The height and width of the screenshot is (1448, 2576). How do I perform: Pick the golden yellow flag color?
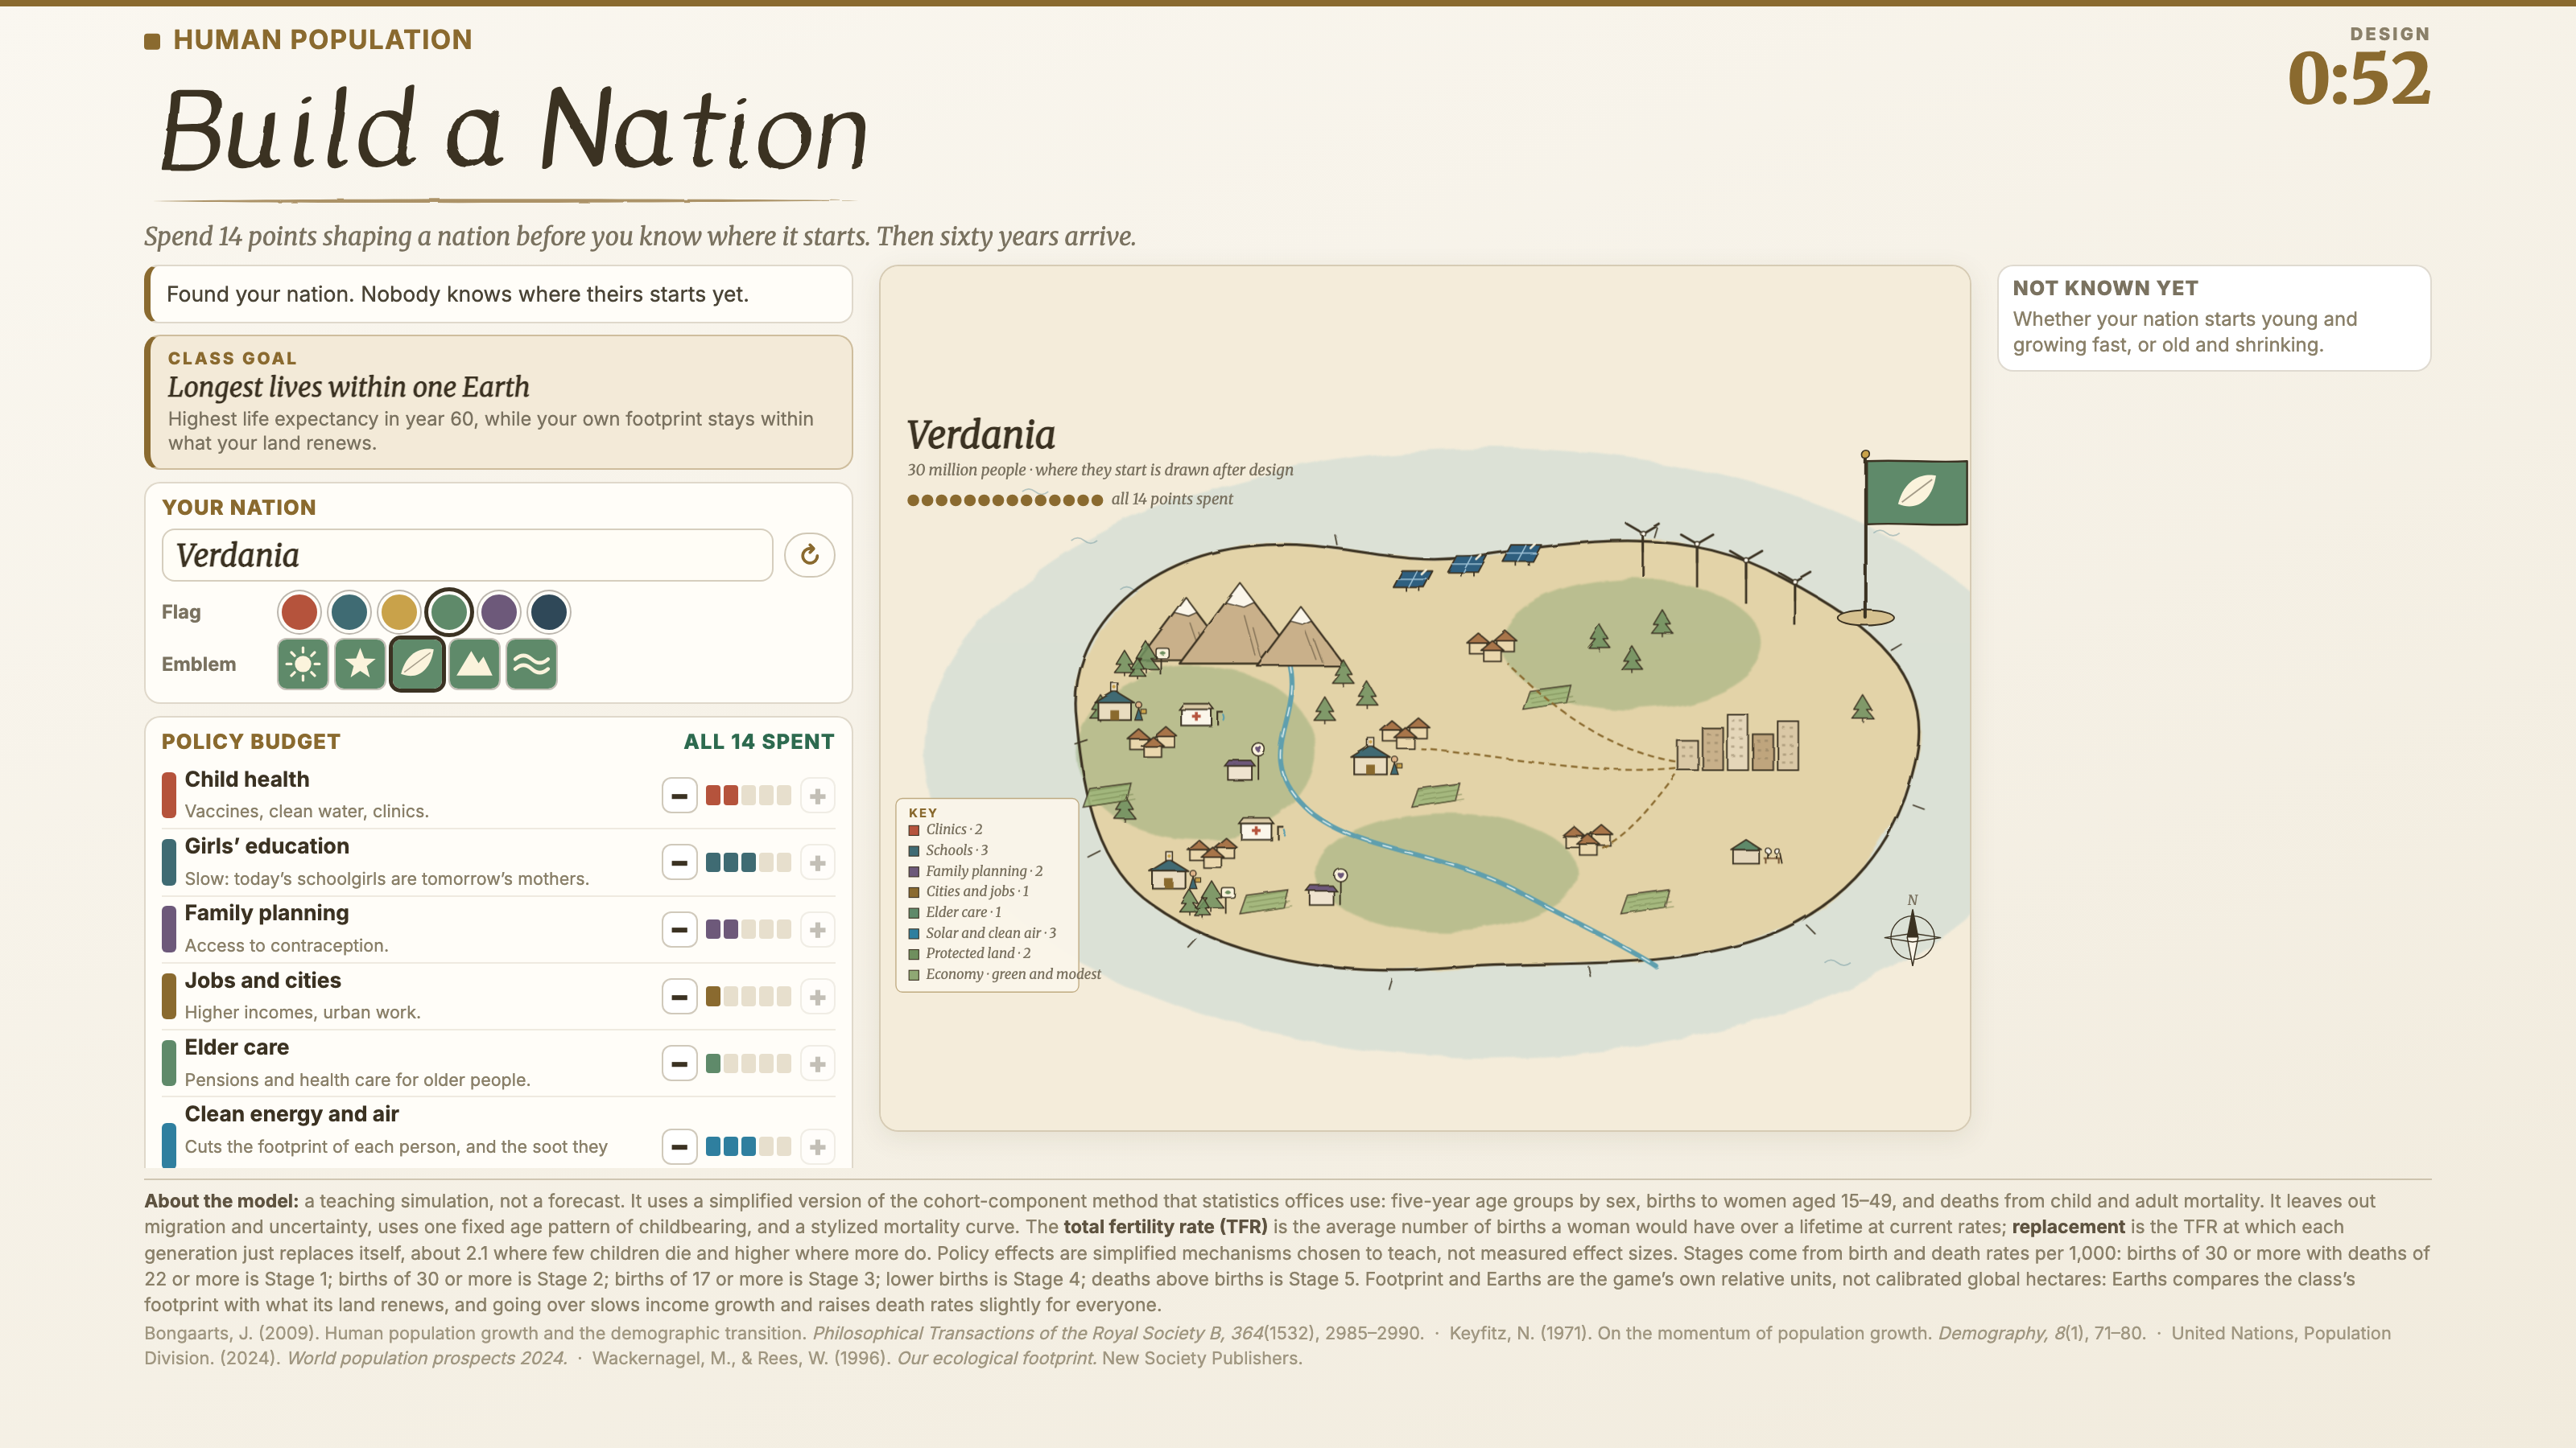tap(399, 611)
